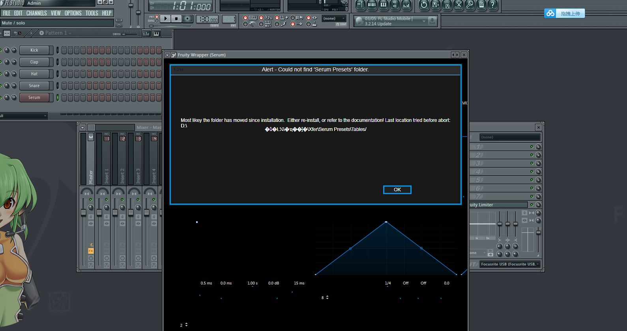Select the Snare channel button
Image resolution: width=627 pixels, height=331 pixels.
[x=34, y=86]
